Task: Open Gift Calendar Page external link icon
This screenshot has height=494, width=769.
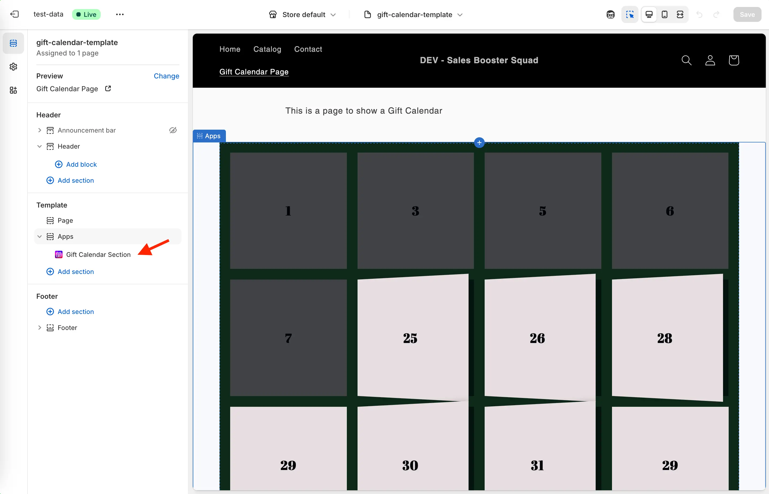Action: (108, 88)
